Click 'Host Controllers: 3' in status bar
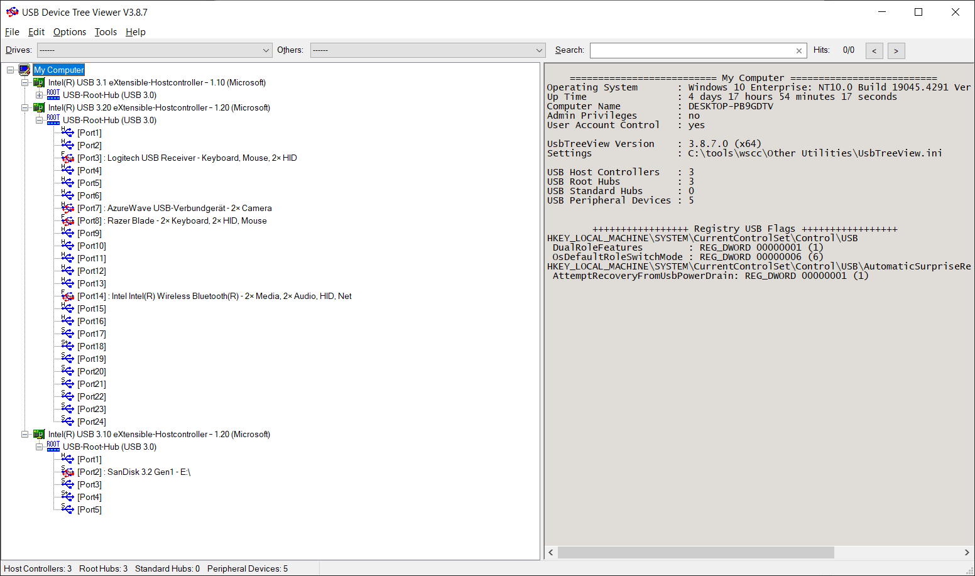Viewport: 975px width, 576px height. pyautogui.click(x=38, y=568)
